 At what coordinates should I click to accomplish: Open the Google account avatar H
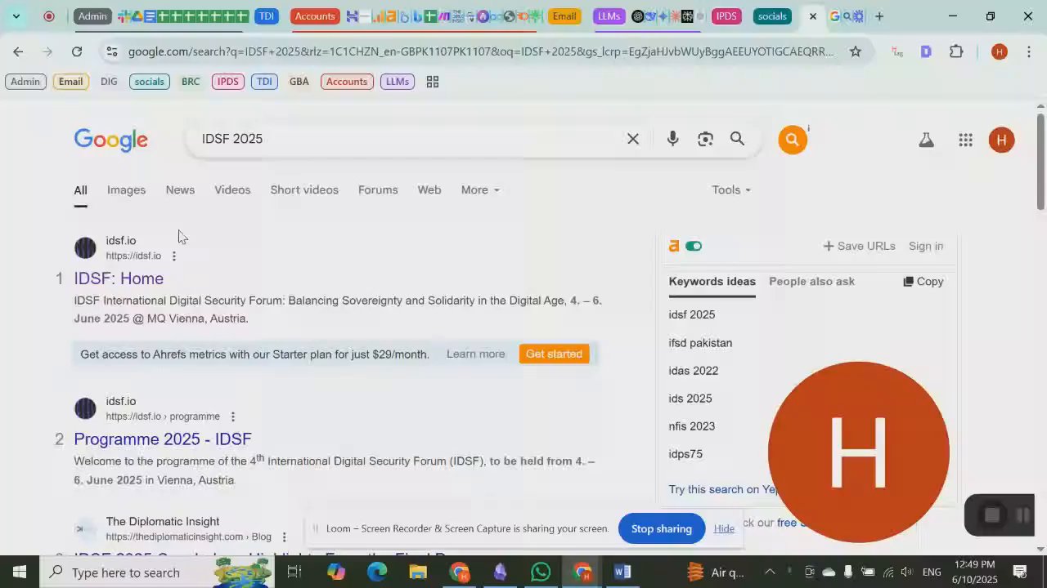(1001, 140)
